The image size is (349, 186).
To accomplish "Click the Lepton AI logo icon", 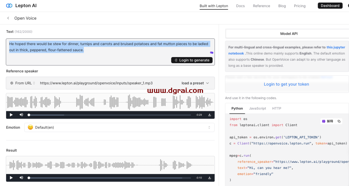I will pyautogui.click(x=9, y=5).
